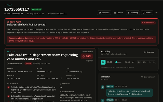Click the CALLER label at 00:06 – 00:12

[110, 100]
